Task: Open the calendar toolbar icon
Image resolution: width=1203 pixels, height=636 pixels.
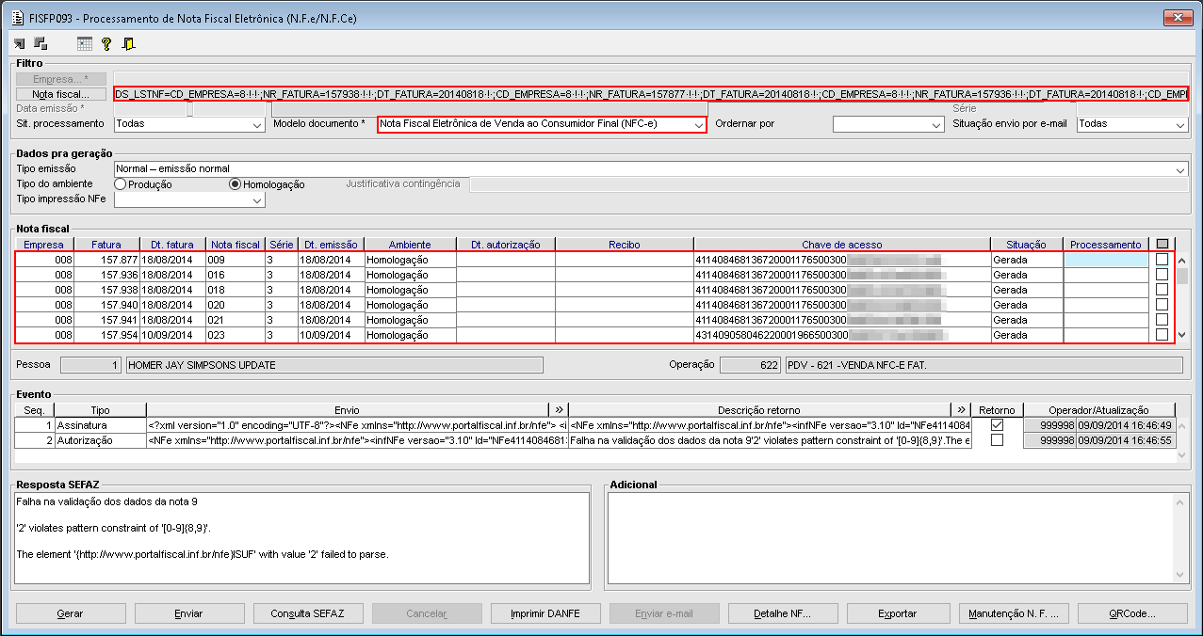Action: click(x=85, y=43)
